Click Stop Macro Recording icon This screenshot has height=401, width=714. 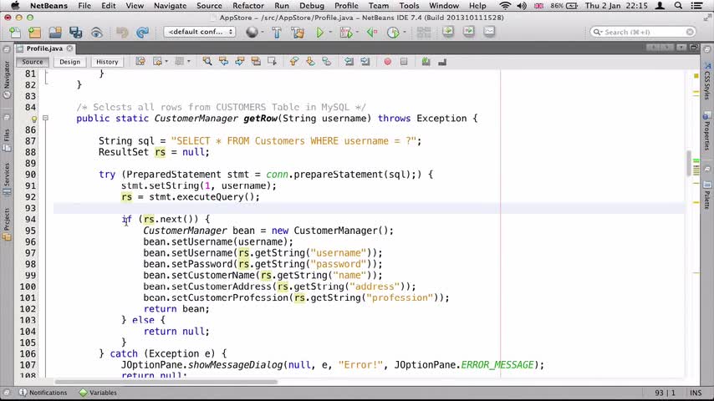coord(404,62)
